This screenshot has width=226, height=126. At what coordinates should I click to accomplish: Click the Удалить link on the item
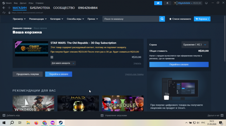[137, 63]
